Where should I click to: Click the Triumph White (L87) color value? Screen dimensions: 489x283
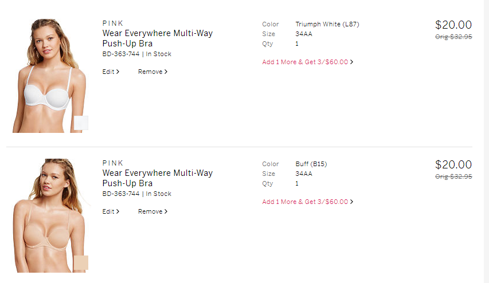(x=327, y=24)
